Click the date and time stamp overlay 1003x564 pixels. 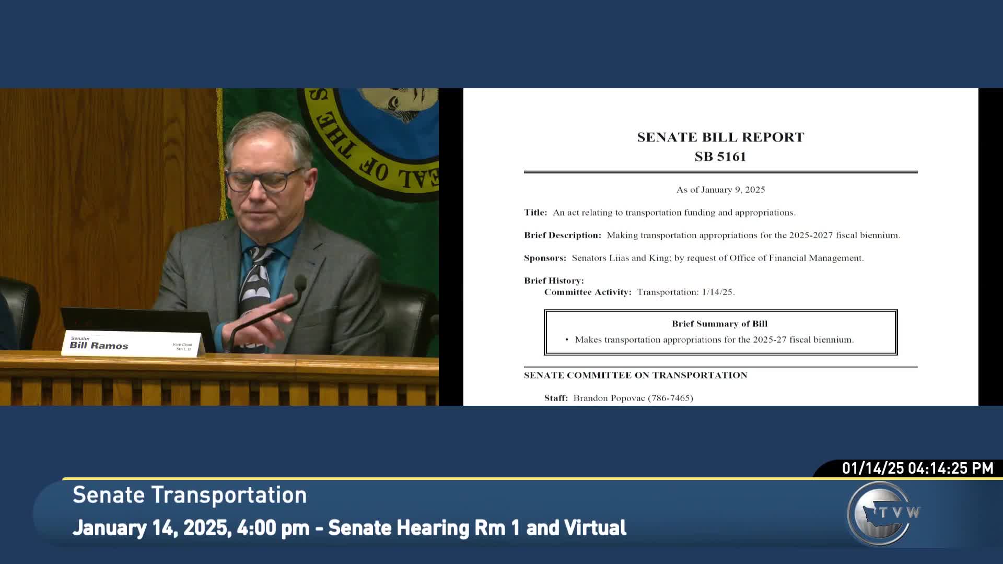pos(917,468)
